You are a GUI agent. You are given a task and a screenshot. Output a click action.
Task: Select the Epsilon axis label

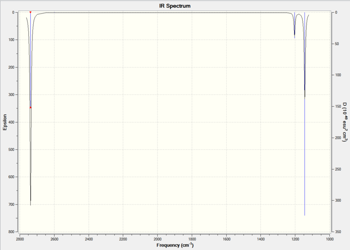[5, 122]
